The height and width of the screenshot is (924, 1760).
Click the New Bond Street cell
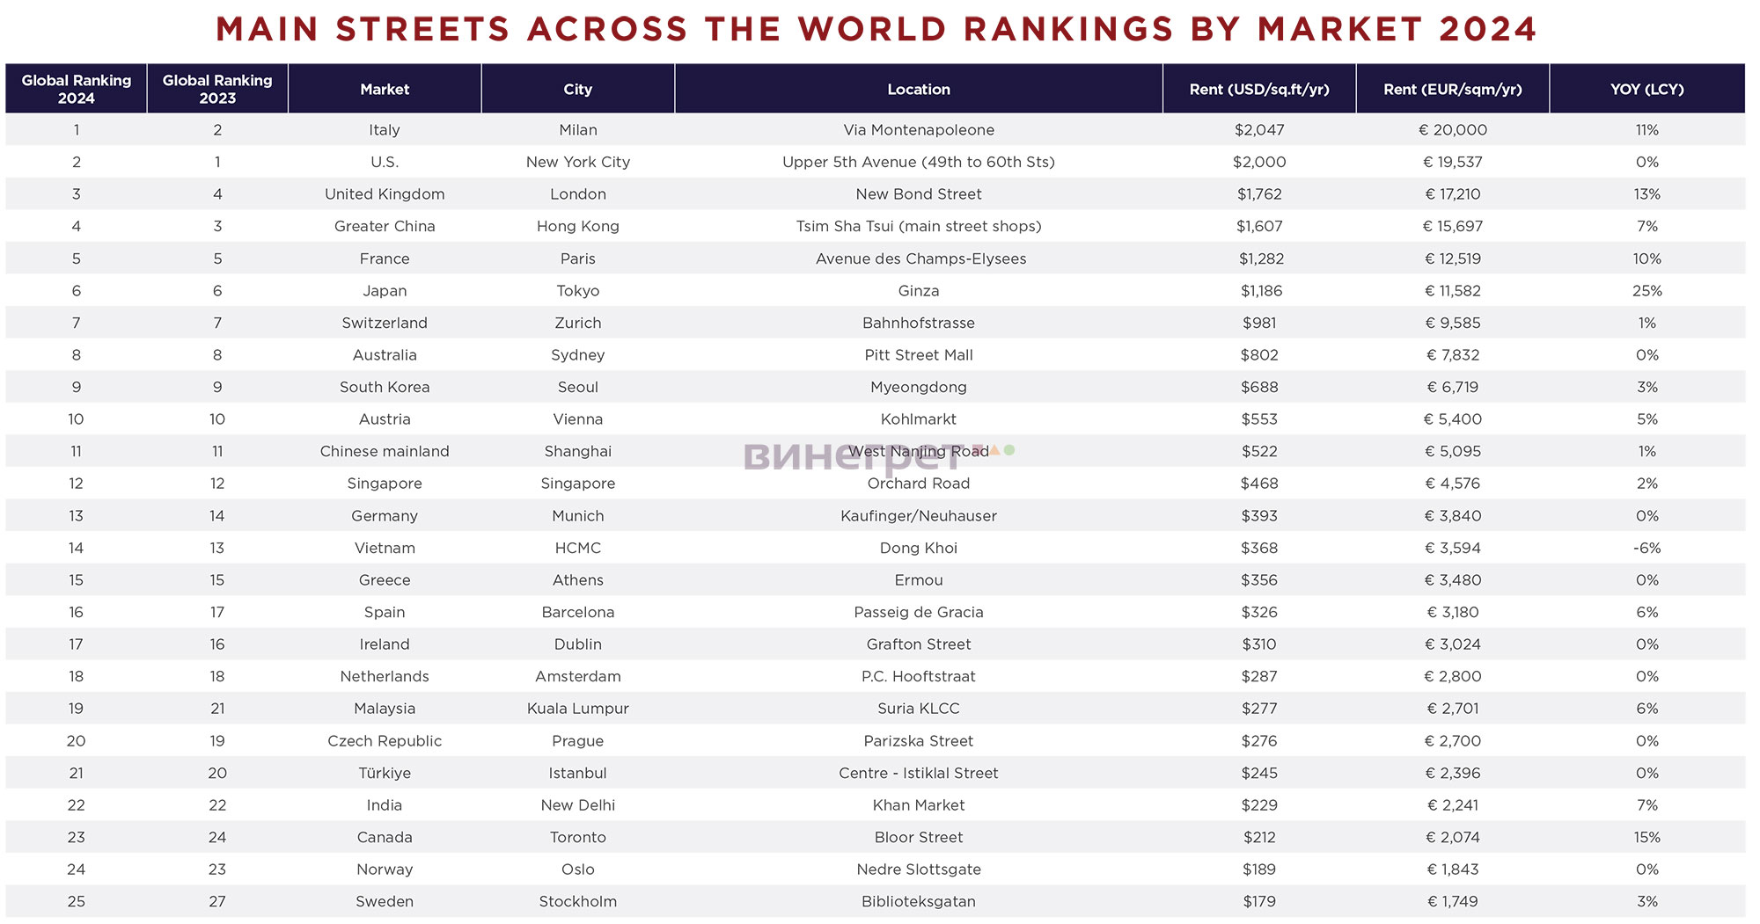point(919,194)
